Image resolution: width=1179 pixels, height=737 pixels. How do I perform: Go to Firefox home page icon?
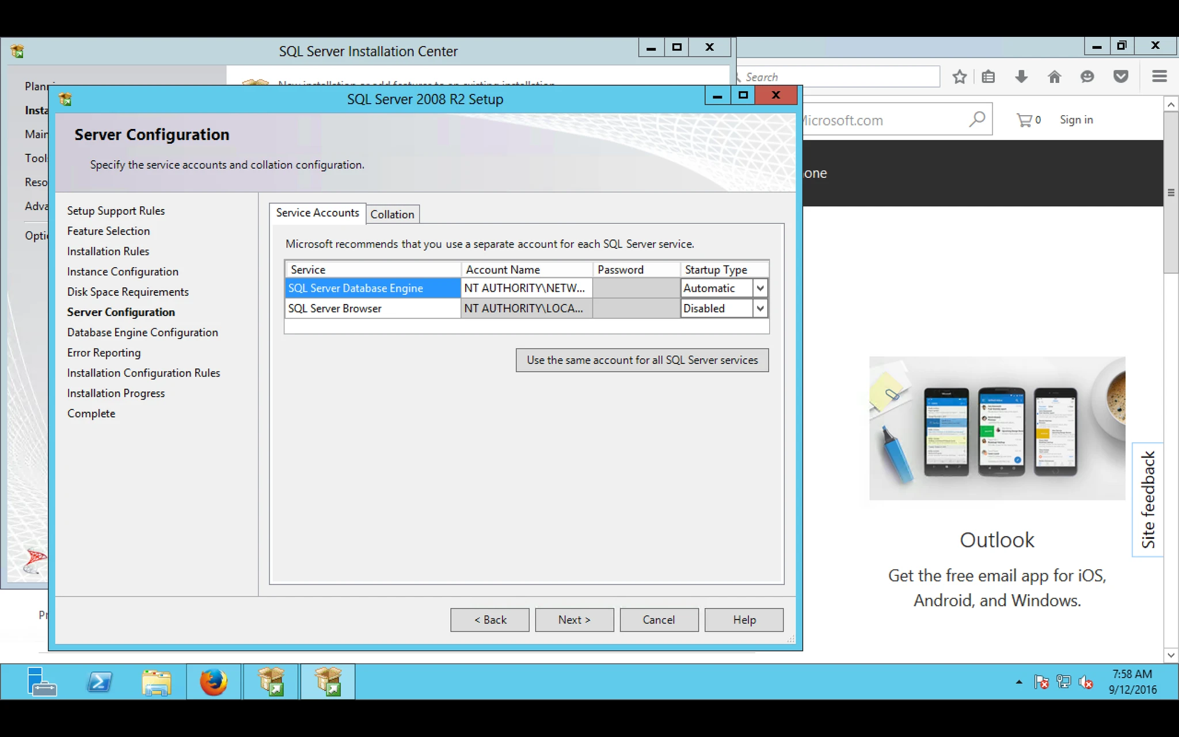[x=1054, y=77]
